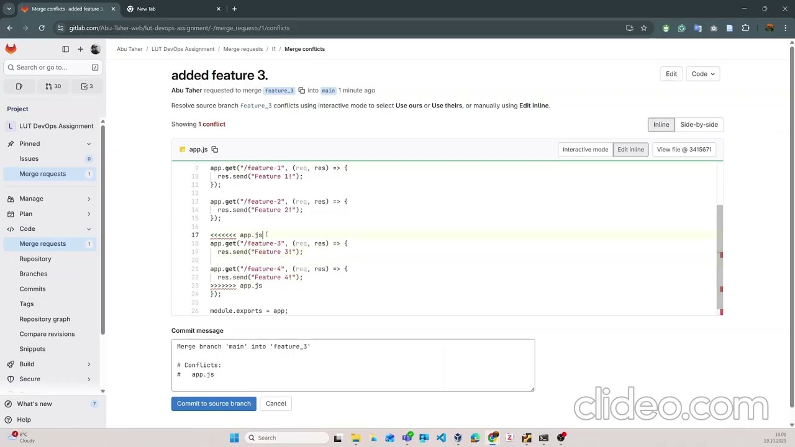
Task: Select Edit inline mode
Action: pos(630,150)
